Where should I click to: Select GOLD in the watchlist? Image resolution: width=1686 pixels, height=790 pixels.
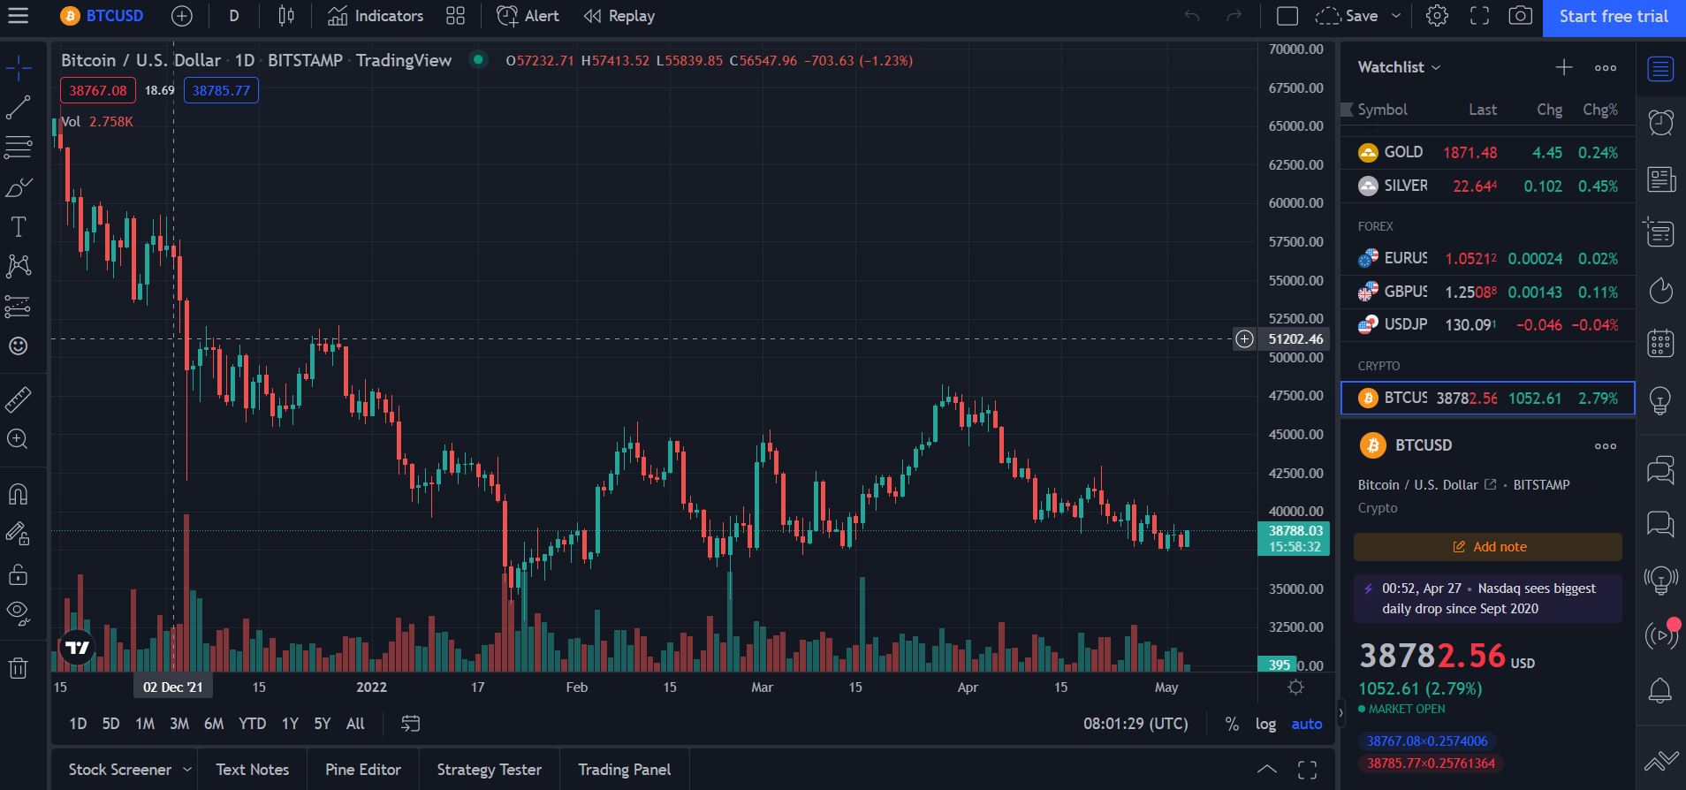pyautogui.click(x=1488, y=153)
